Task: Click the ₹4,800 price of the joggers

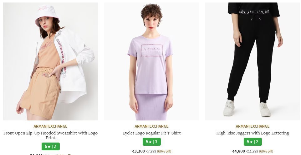Action: pos(238,151)
